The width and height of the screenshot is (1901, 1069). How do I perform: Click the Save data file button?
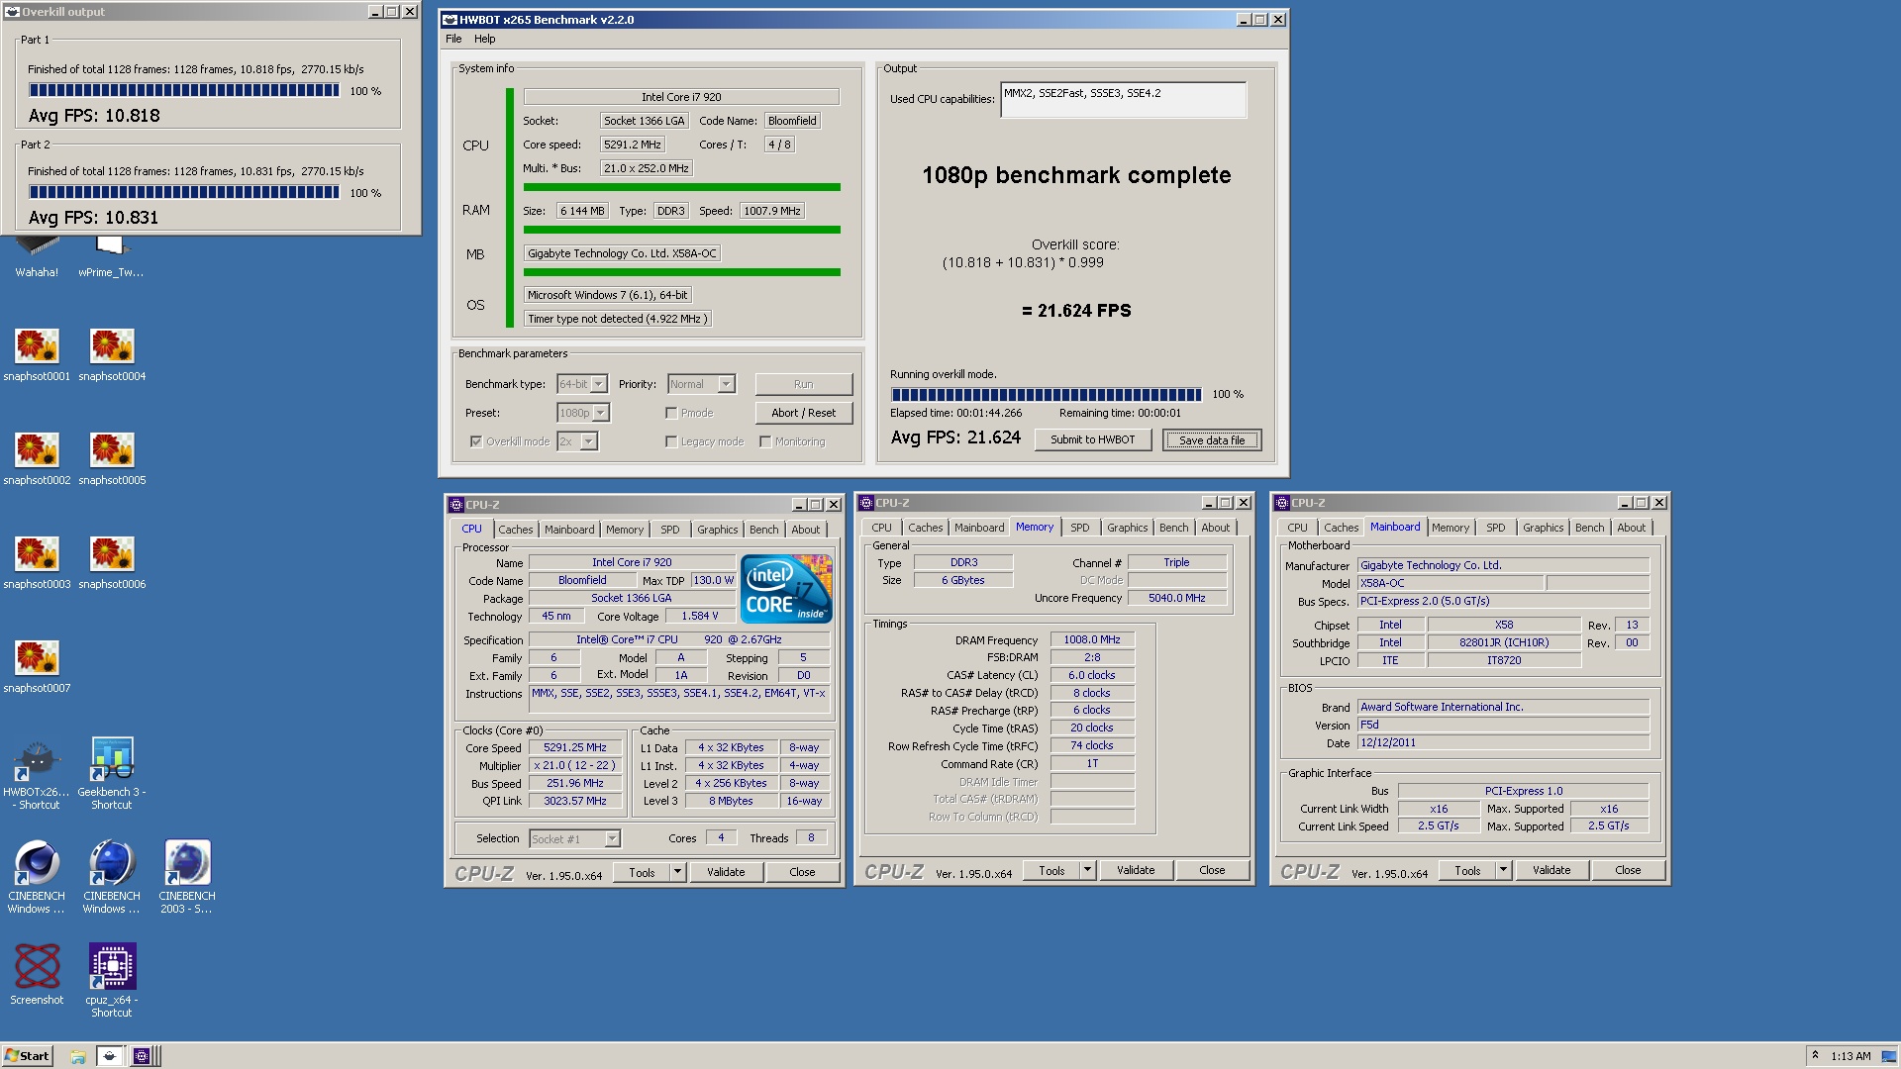coord(1212,440)
